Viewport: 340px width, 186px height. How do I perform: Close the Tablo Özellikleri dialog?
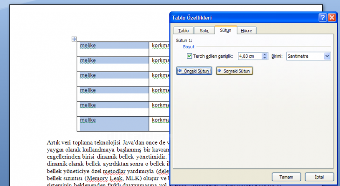click(x=332, y=18)
